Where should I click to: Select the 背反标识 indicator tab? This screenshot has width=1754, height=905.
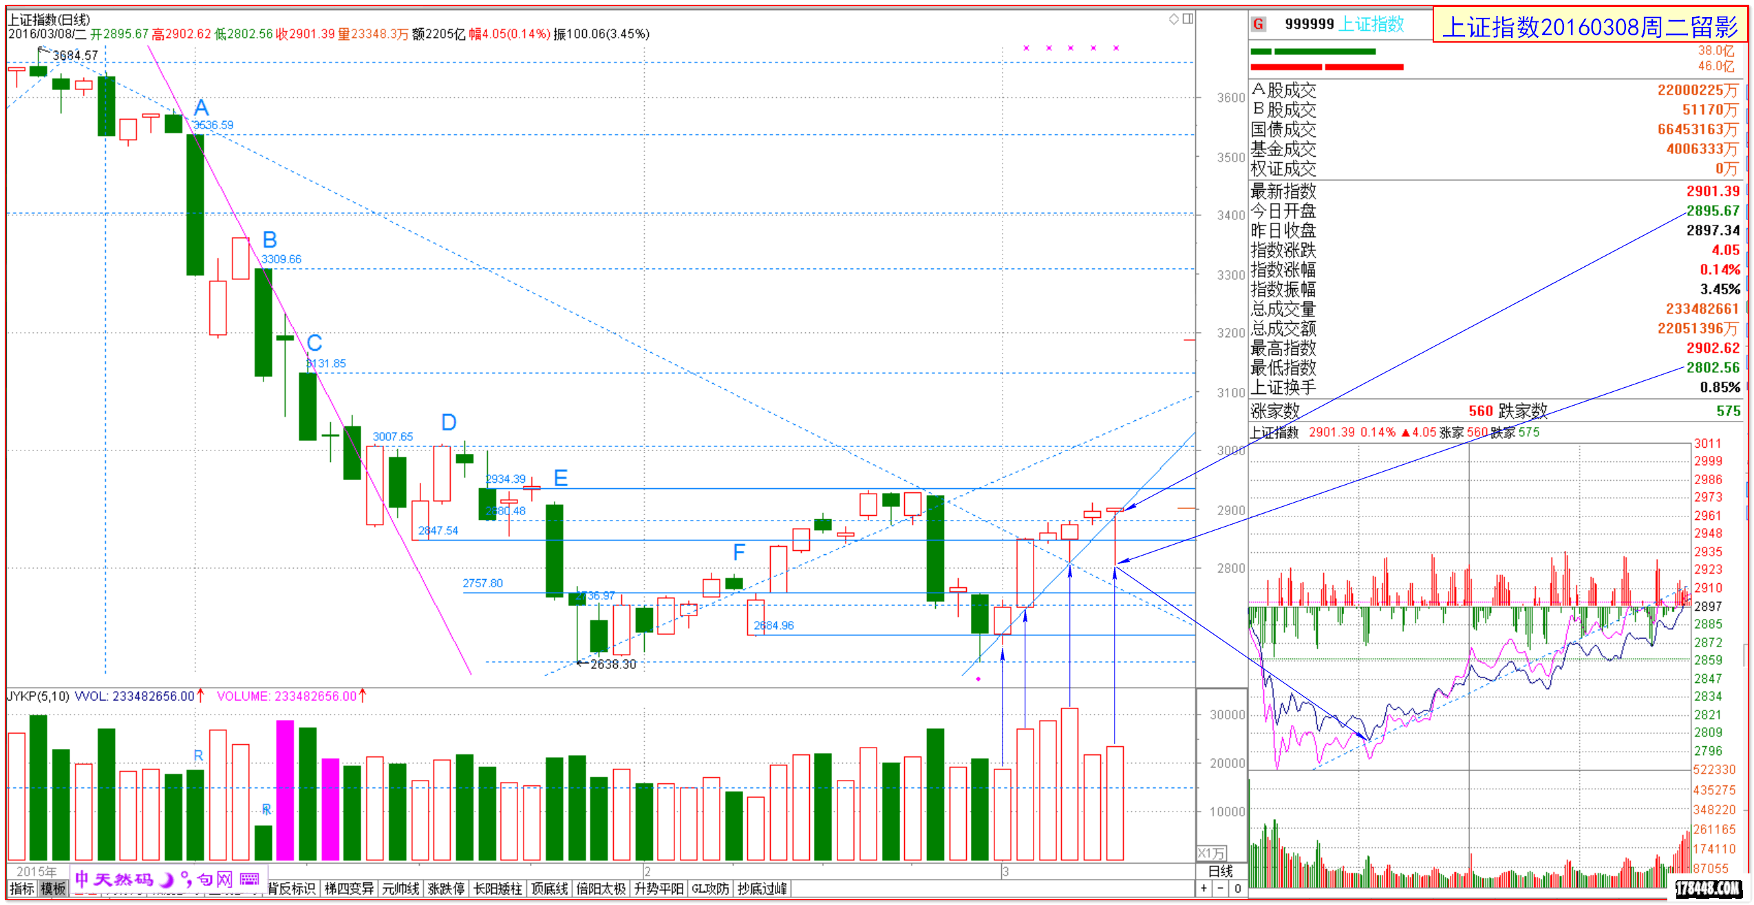(292, 888)
